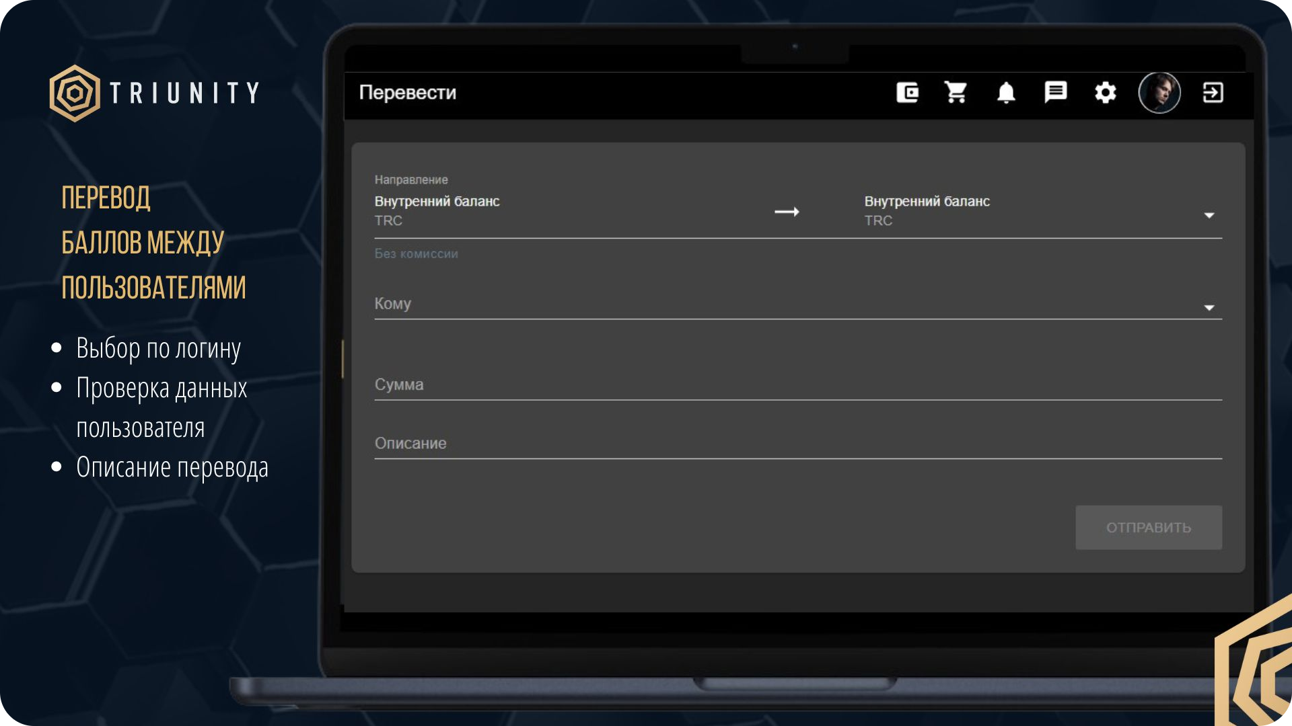The width and height of the screenshot is (1292, 726).
Task: Click the direction arrow between balances
Action: tap(787, 212)
